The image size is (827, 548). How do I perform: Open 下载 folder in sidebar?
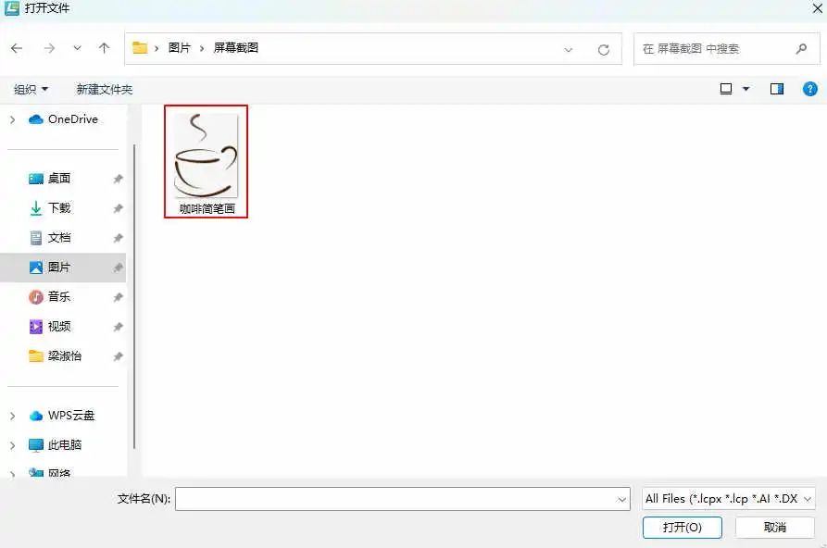pyautogui.click(x=58, y=208)
